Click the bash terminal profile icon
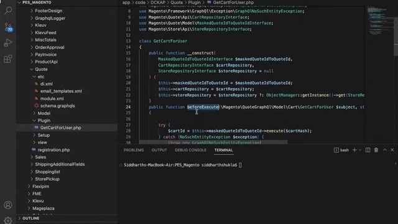 point(336,150)
